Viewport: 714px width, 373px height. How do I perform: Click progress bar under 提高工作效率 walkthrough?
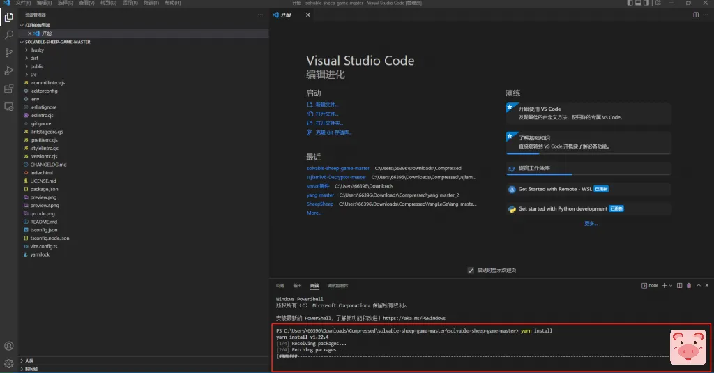588,174
